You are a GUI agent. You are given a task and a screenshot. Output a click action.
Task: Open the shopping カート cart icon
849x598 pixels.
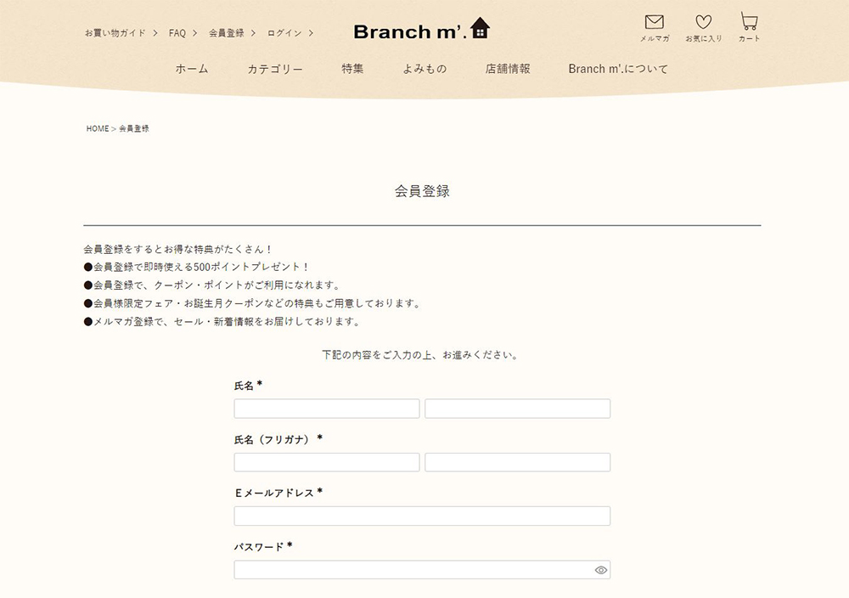coord(748,20)
